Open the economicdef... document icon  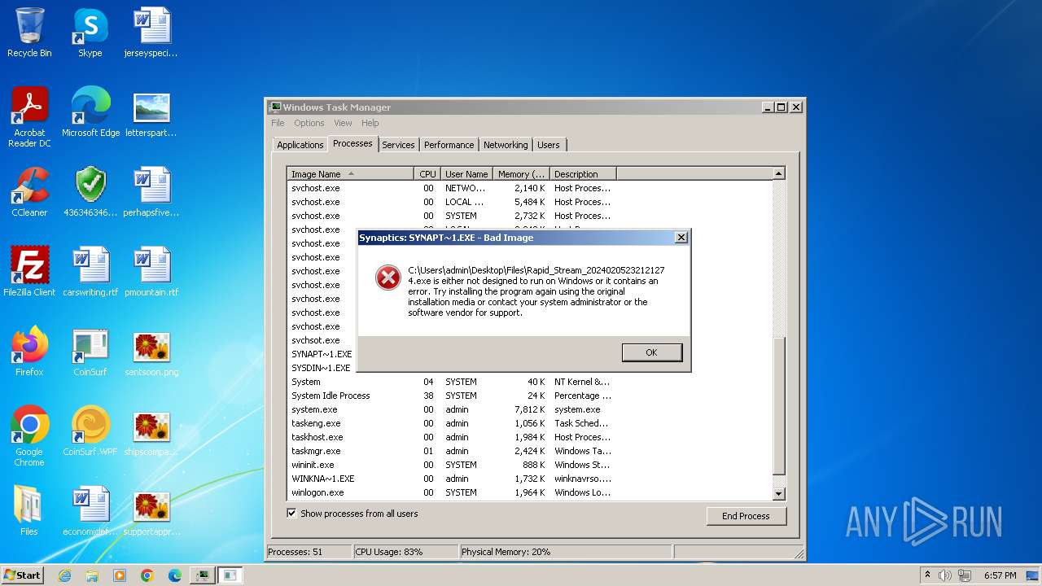click(x=90, y=511)
